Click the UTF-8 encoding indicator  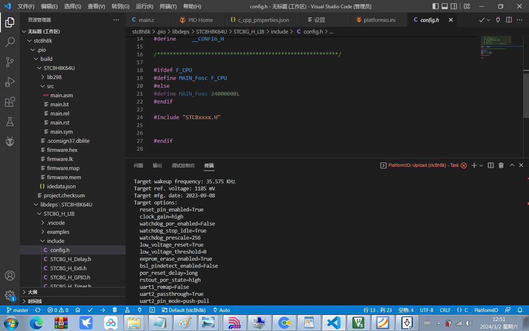427,310
